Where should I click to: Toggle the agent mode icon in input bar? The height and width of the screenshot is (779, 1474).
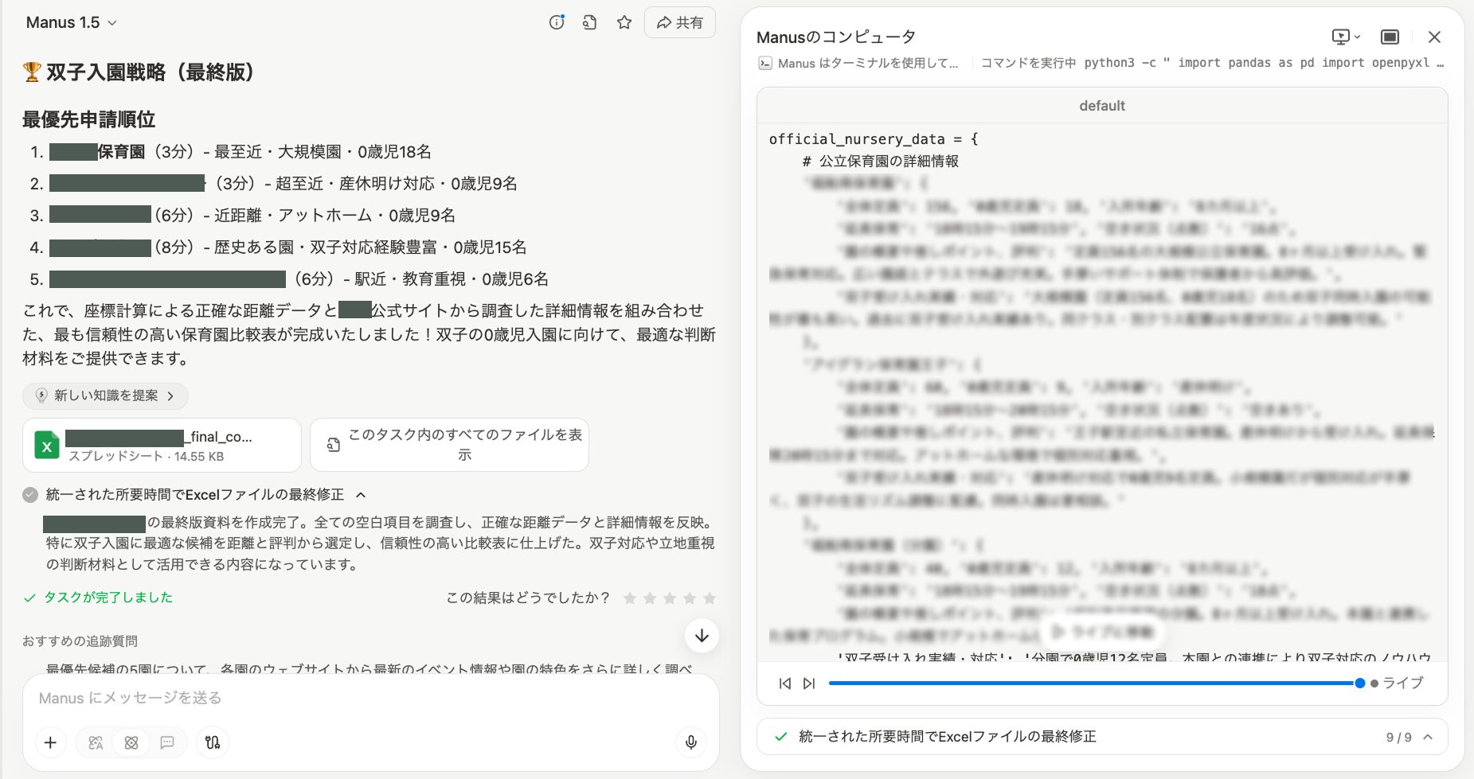(131, 742)
